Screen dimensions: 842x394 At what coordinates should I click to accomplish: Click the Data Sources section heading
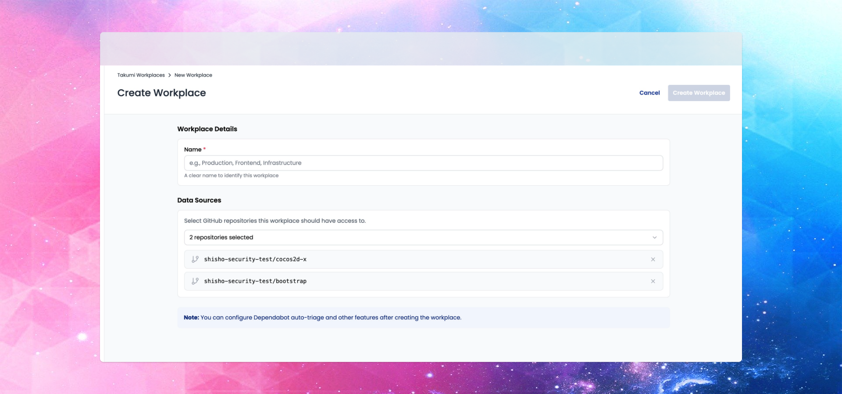[199, 200]
